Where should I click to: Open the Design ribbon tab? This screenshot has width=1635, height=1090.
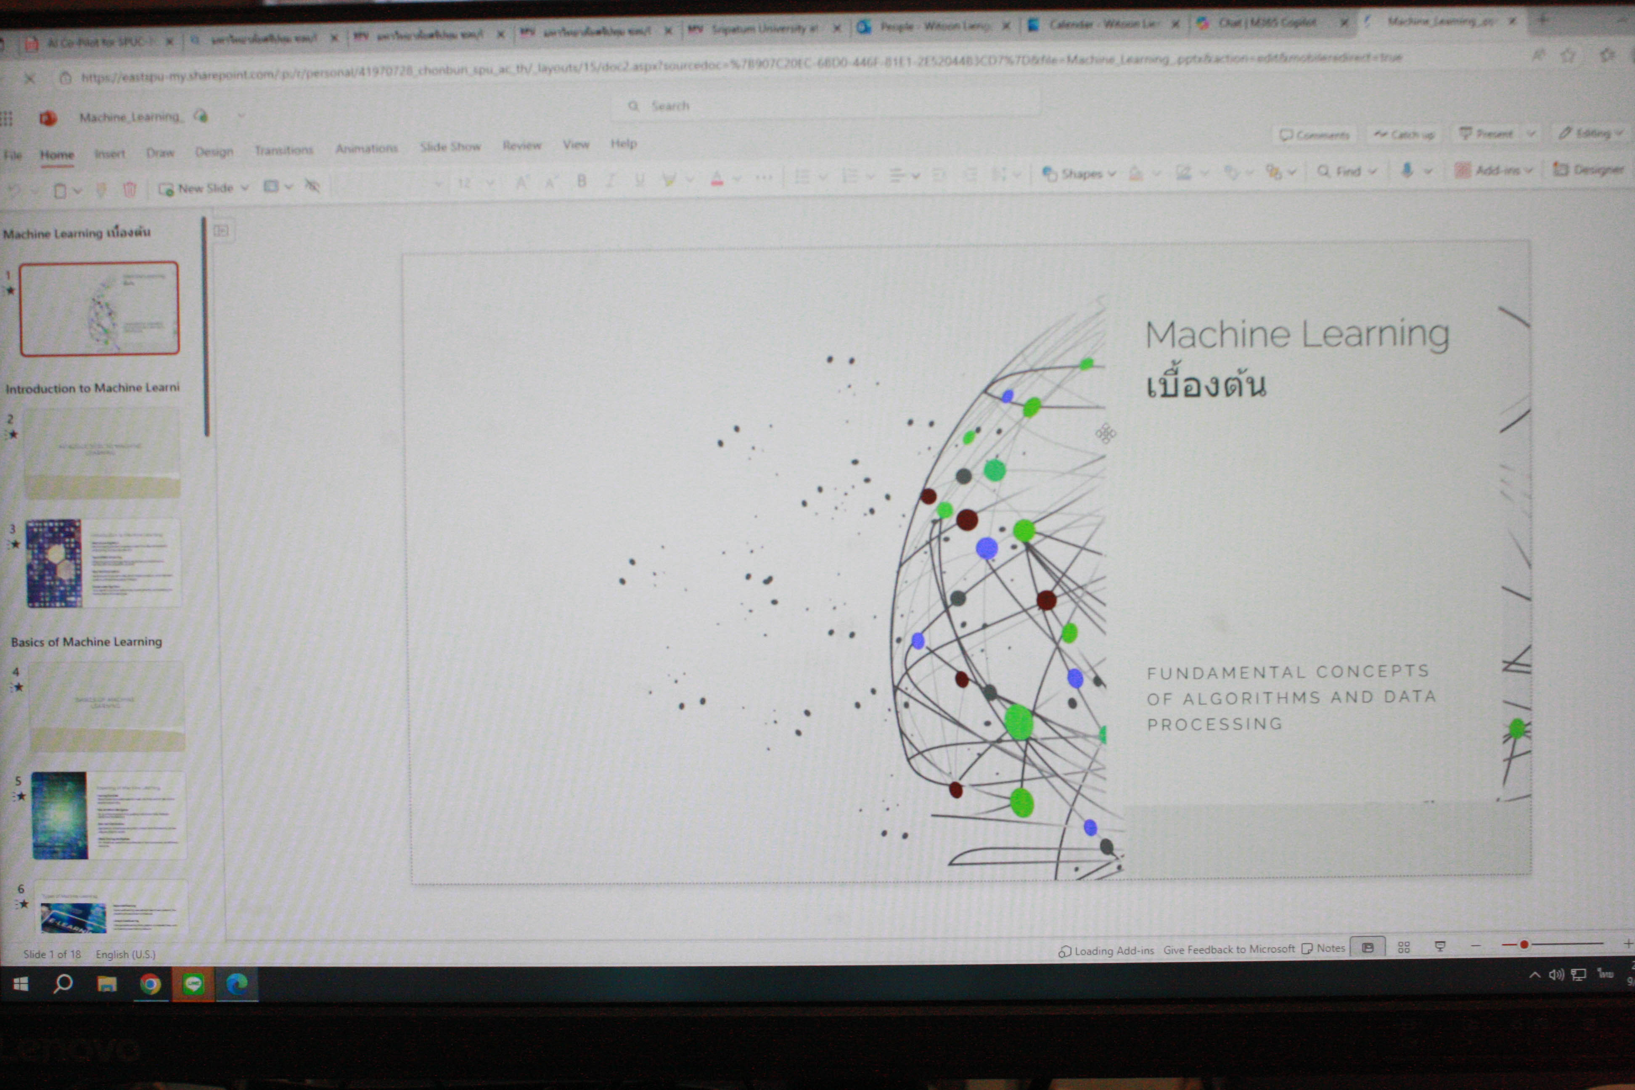(213, 151)
